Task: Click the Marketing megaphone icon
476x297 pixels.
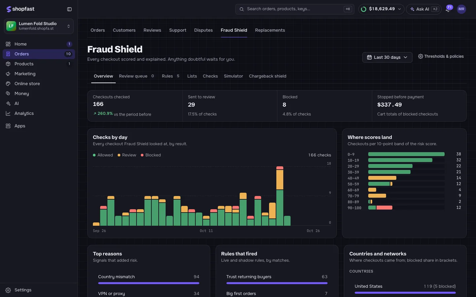Action: [x=8, y=74]
